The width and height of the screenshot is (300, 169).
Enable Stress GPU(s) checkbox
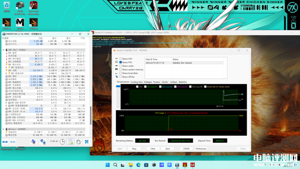point(120,77)
